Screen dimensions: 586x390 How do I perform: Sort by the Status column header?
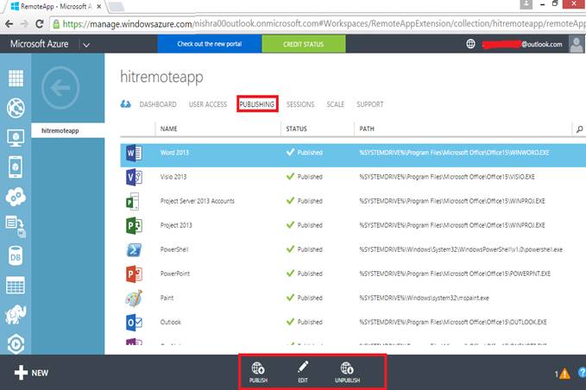(x=296, y=129)
